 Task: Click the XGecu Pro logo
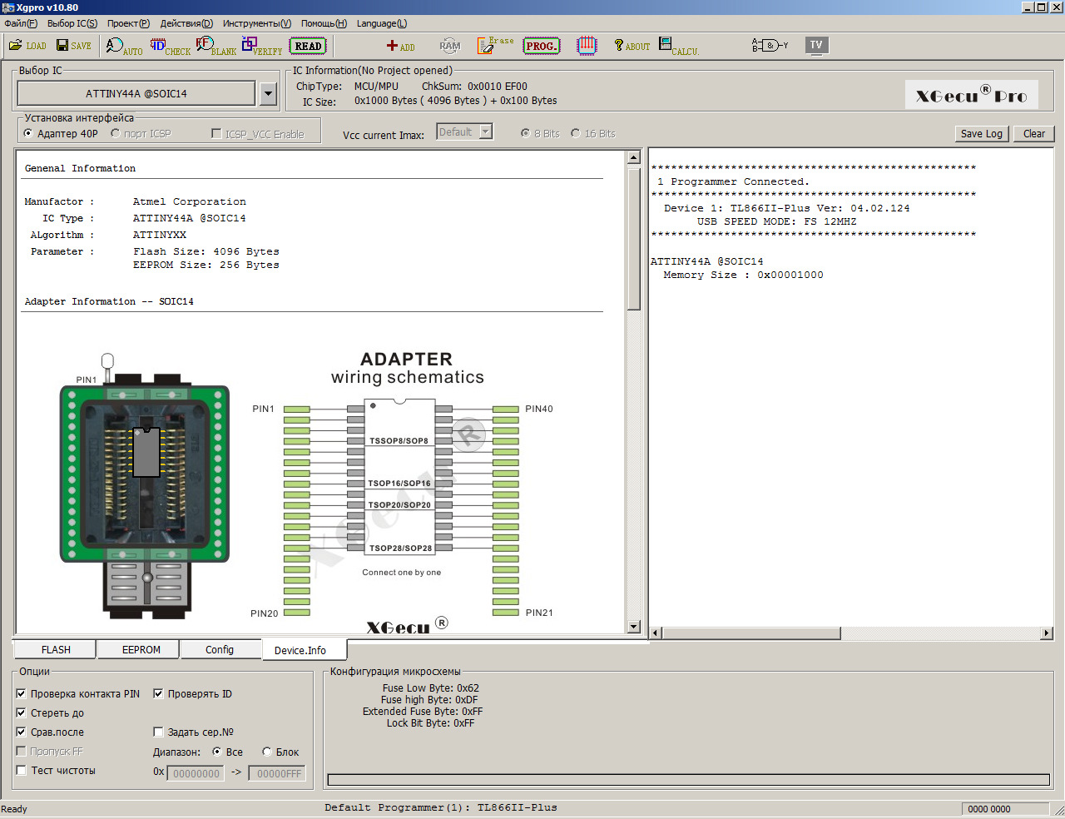tap(971, 95)
